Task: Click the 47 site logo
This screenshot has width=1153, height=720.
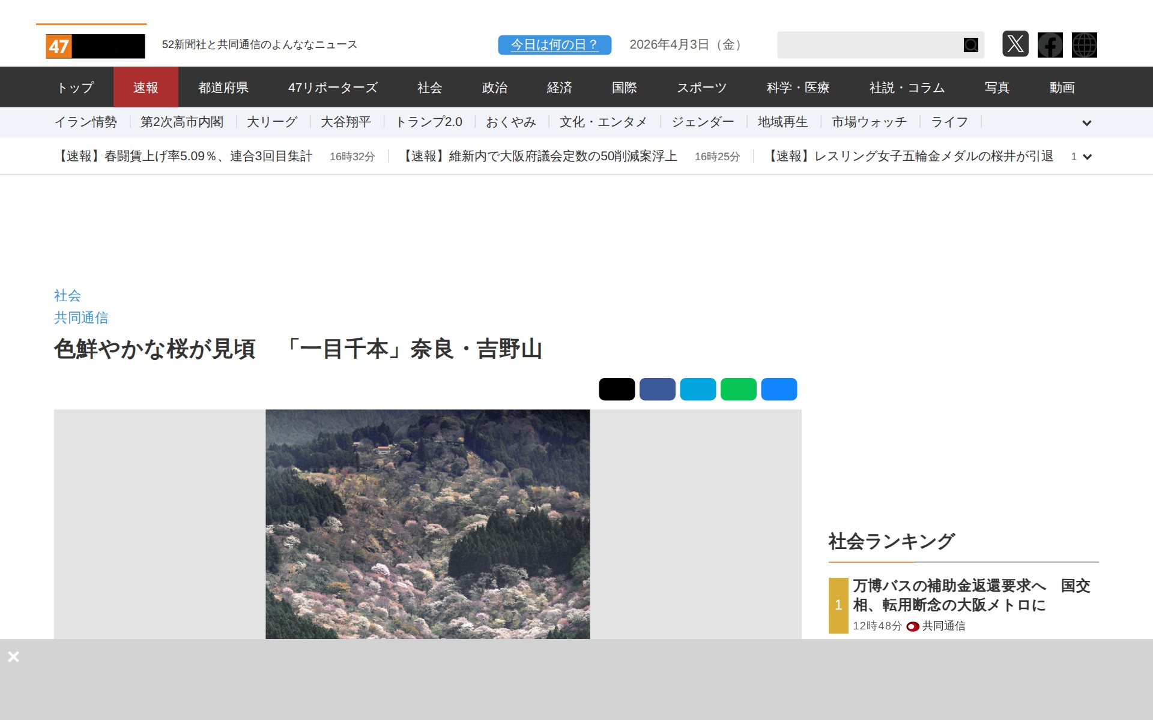Action: pos(95,46)
